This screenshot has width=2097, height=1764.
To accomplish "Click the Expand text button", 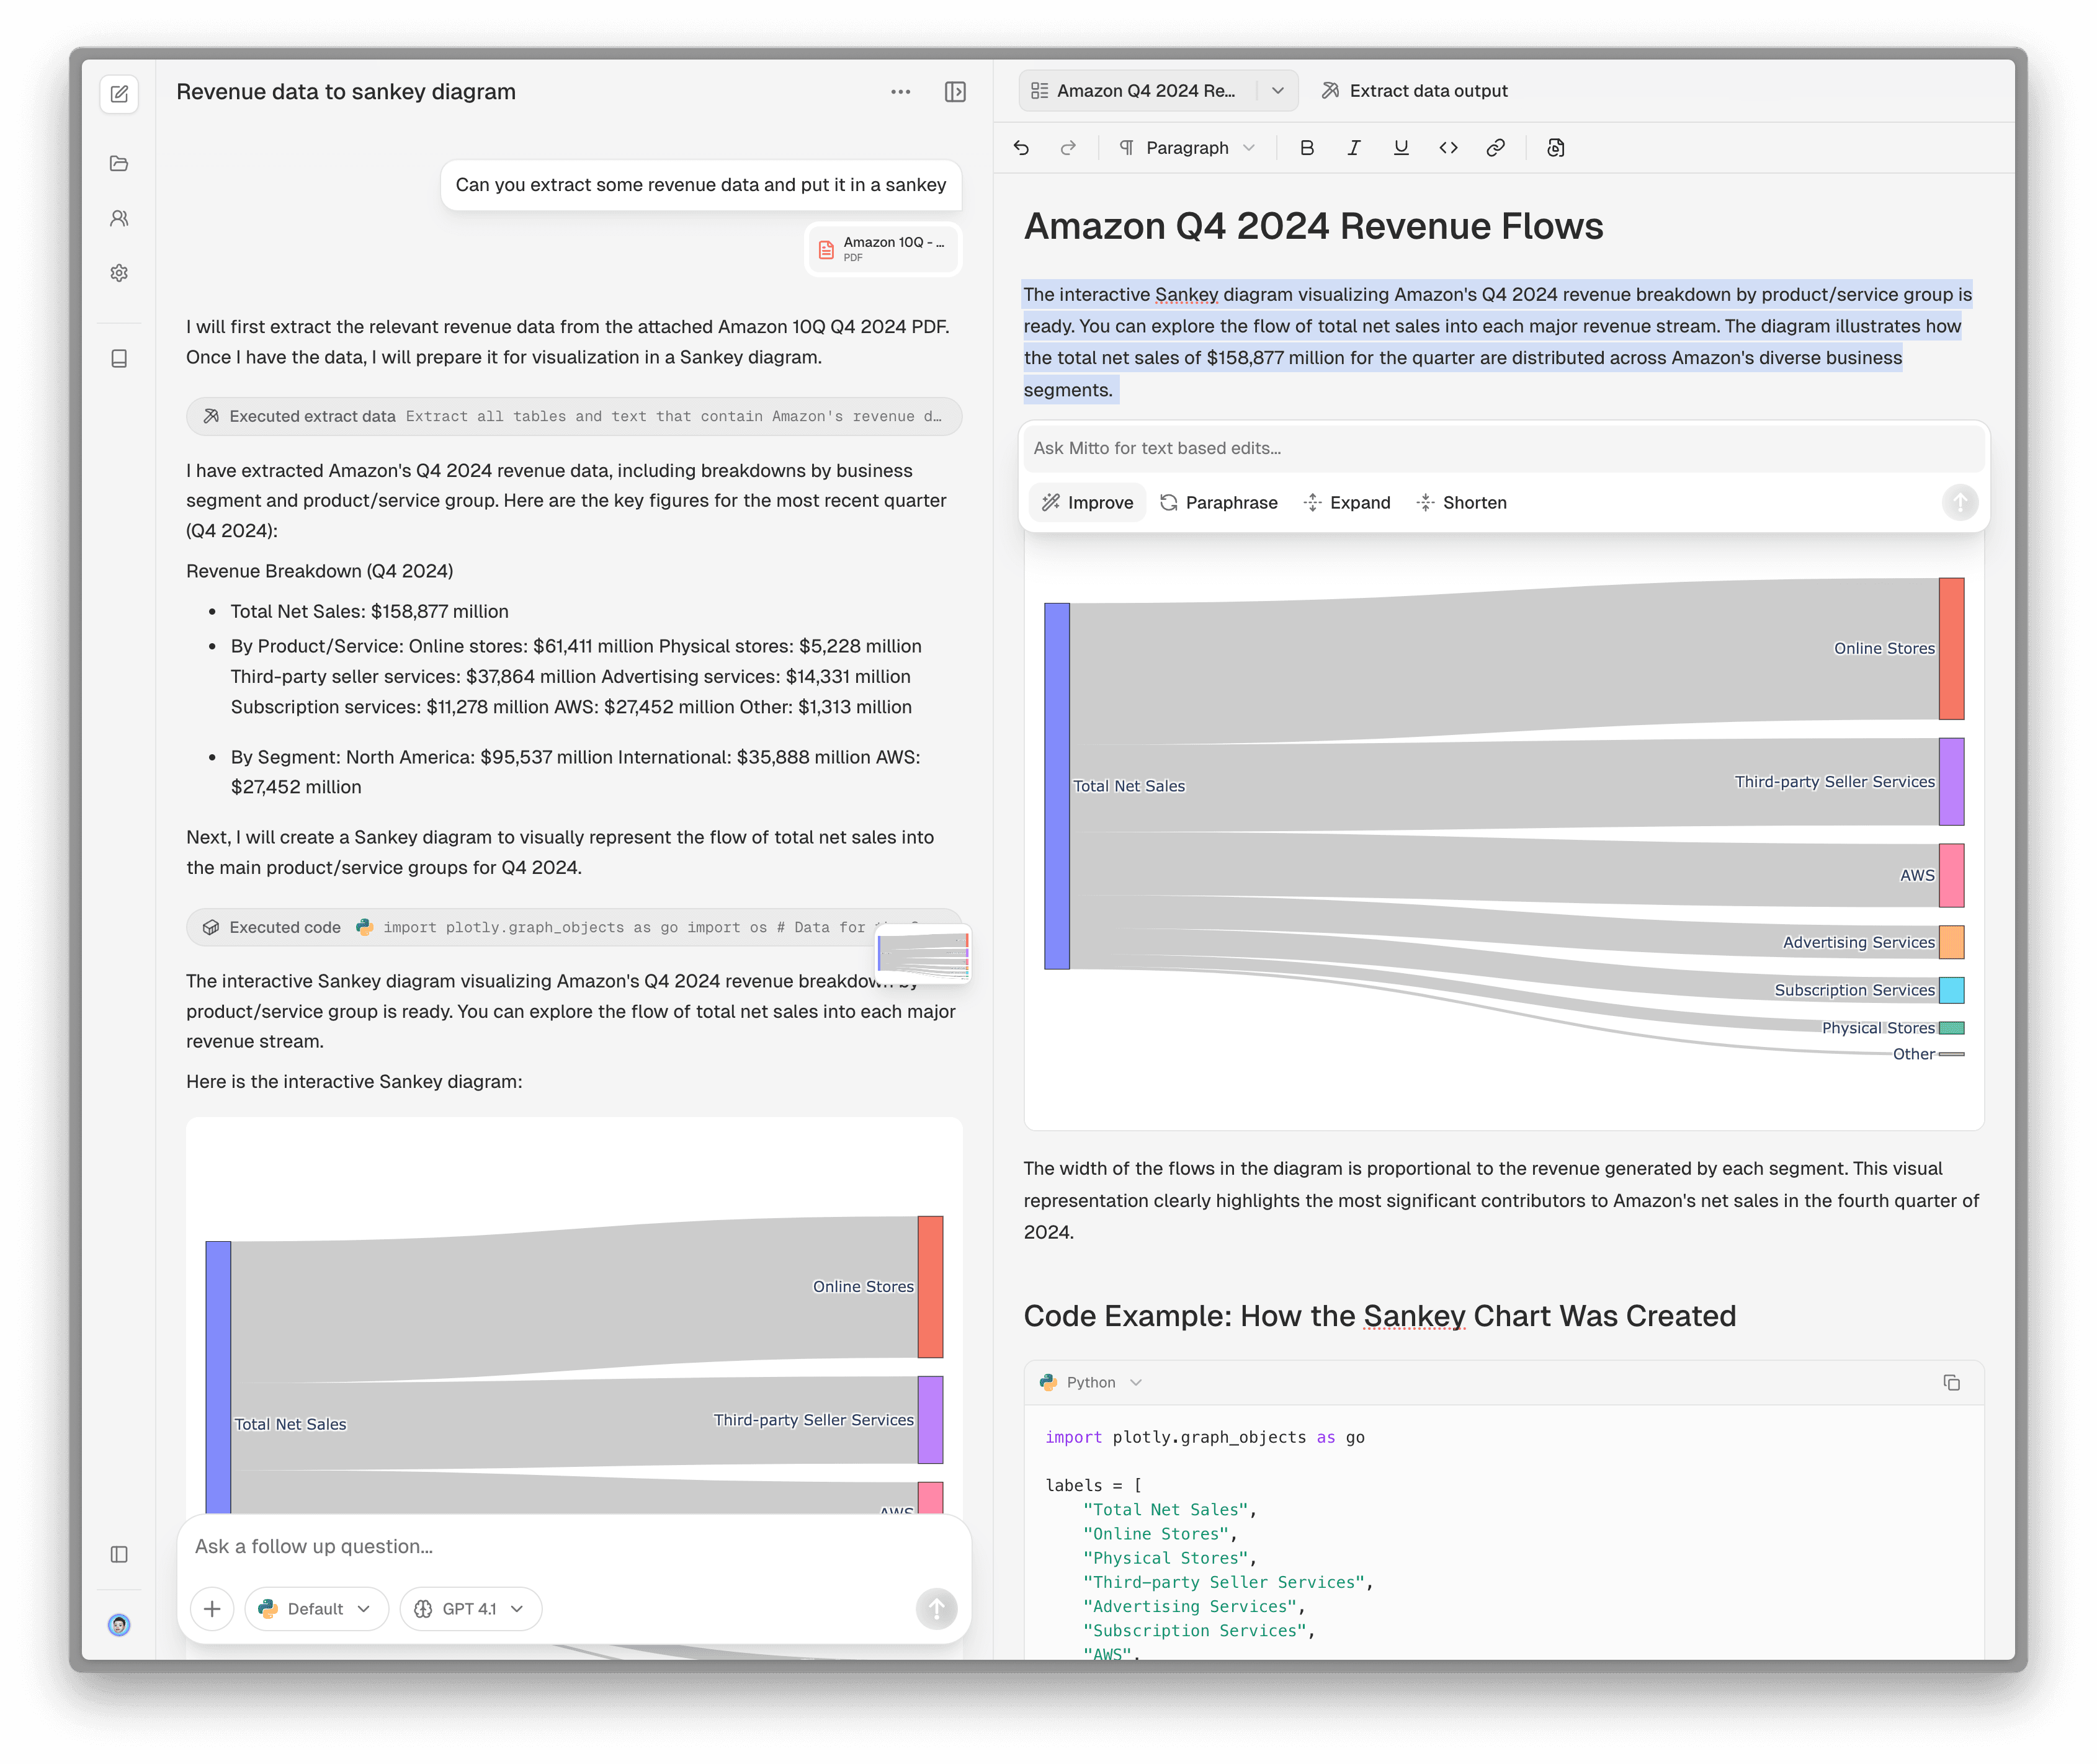I will coord(1347,502).
